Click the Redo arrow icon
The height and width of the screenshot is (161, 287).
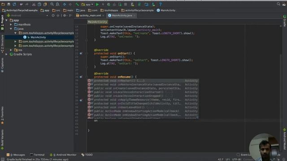[x=27, y=4]
